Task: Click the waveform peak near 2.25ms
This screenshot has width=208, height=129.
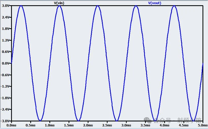Action: pyautogui.click(x=98, y=6)
